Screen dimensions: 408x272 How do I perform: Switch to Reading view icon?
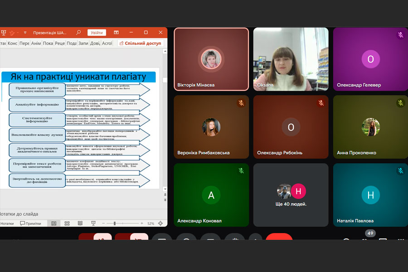coord(80,223)
